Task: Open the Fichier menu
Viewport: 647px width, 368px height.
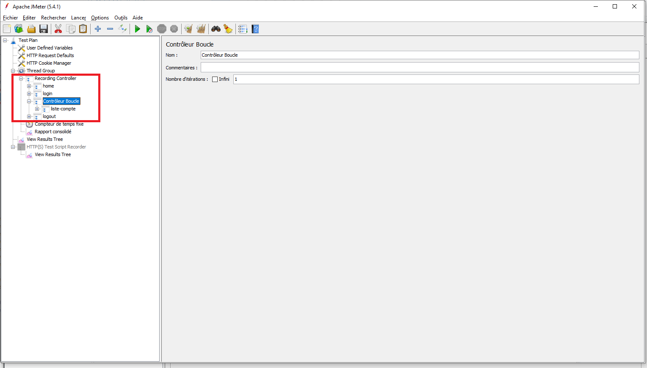Action: tap(11, 18)
